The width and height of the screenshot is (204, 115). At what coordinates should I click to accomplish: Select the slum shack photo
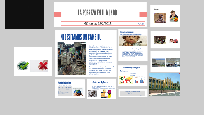[72, 59]
